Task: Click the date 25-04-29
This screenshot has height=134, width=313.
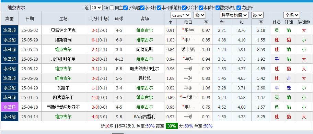Action: point(30,88)
